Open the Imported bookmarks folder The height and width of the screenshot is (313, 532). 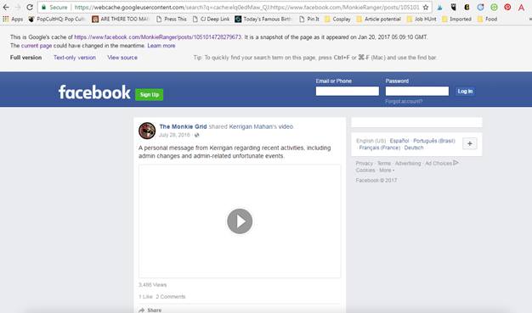(456, 19)
